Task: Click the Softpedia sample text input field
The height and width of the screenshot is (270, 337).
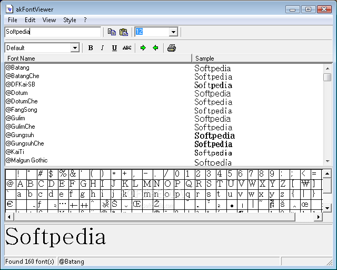Action: (53, 32)
